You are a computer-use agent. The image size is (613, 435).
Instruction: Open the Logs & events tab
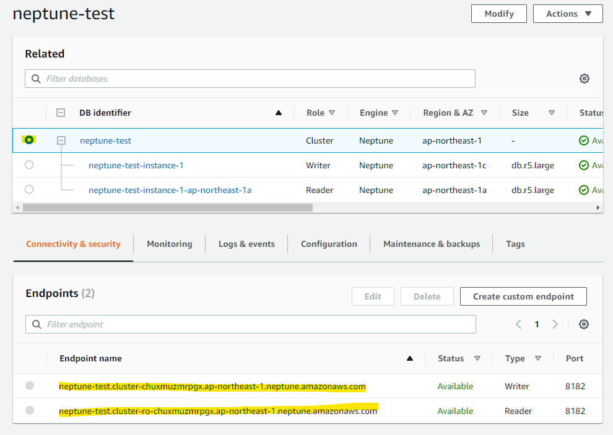coord(246,244)
